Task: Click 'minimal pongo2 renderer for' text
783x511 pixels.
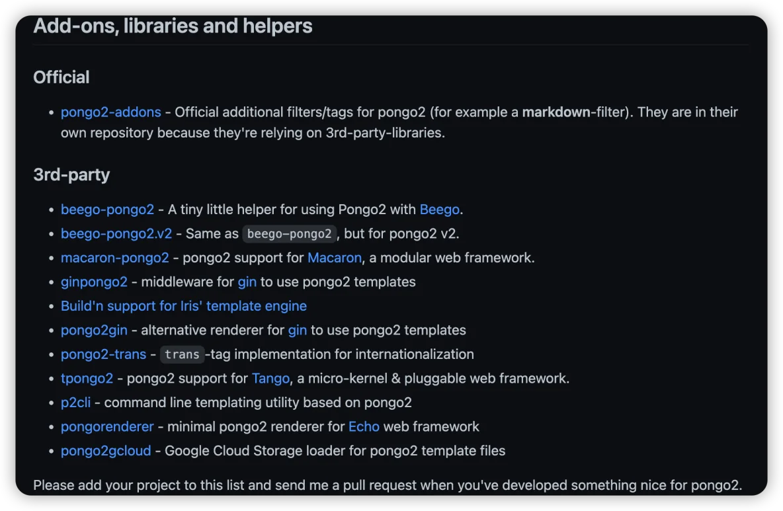Action: (256, 426)
